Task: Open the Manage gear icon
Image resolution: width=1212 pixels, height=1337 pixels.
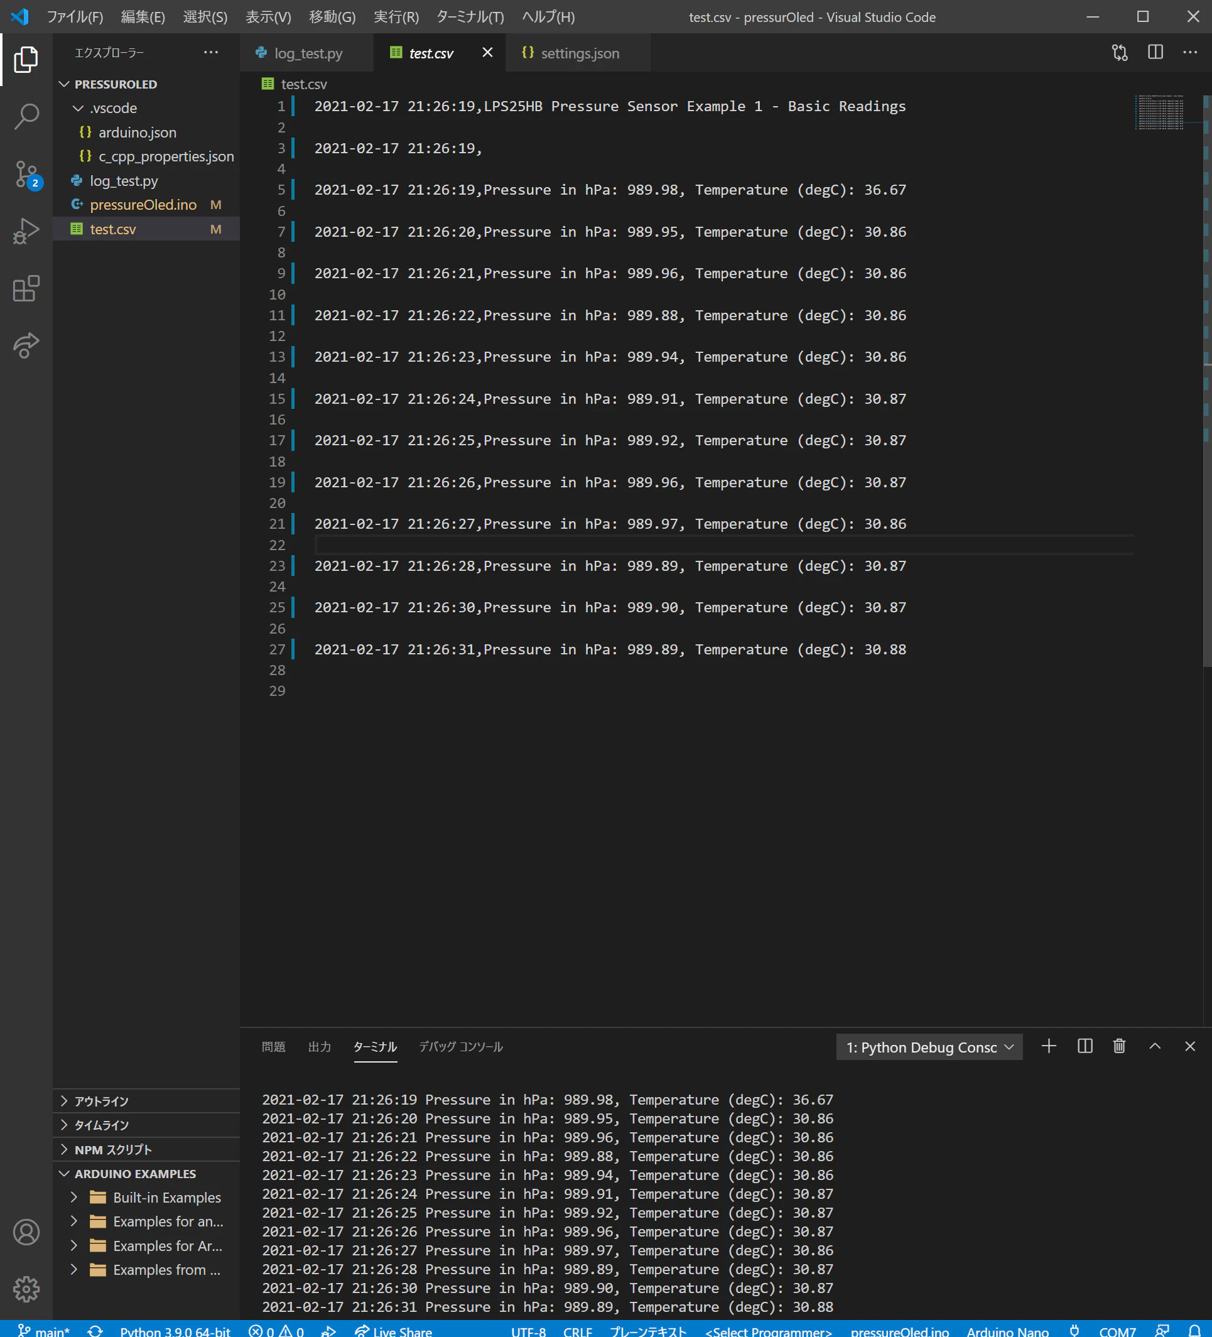Action: [x=26, y=1289]
